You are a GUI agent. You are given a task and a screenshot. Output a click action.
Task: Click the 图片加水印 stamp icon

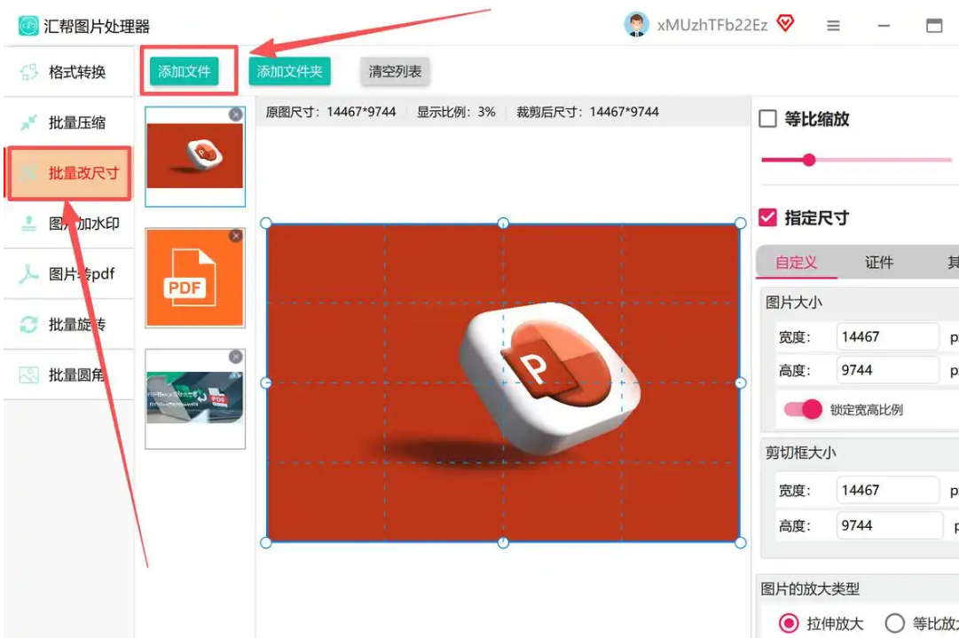click(28, 224)
